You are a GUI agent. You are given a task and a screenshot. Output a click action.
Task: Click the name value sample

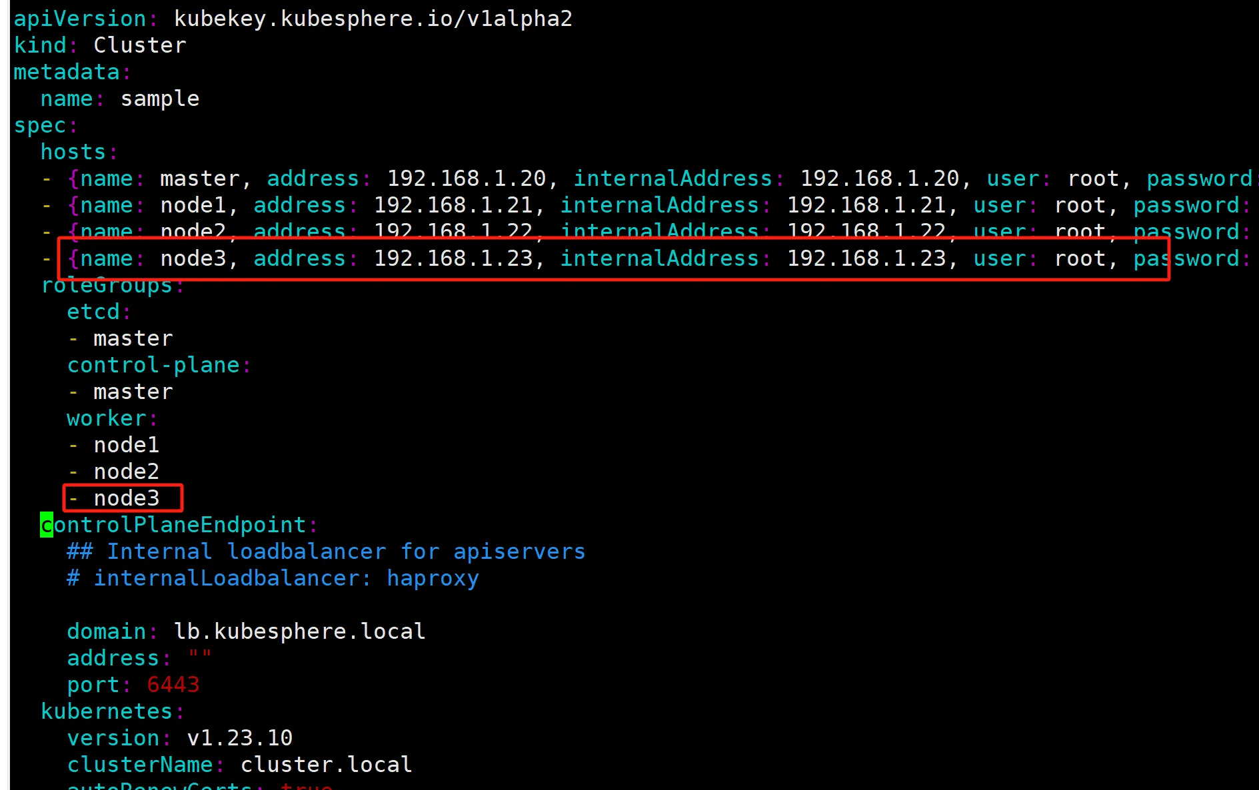(160, 99)
